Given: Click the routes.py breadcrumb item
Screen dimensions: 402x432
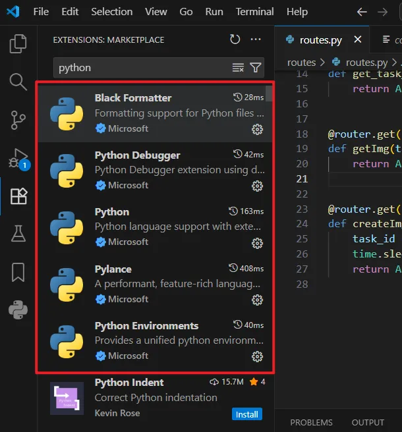Looking at the screenshot, I should [x=366, y=63].
